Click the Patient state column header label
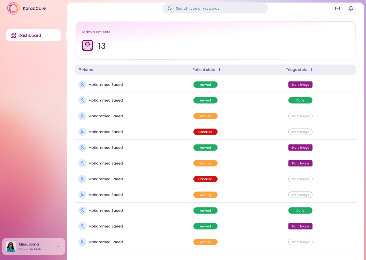366x260 pixels. pos(204,70)
